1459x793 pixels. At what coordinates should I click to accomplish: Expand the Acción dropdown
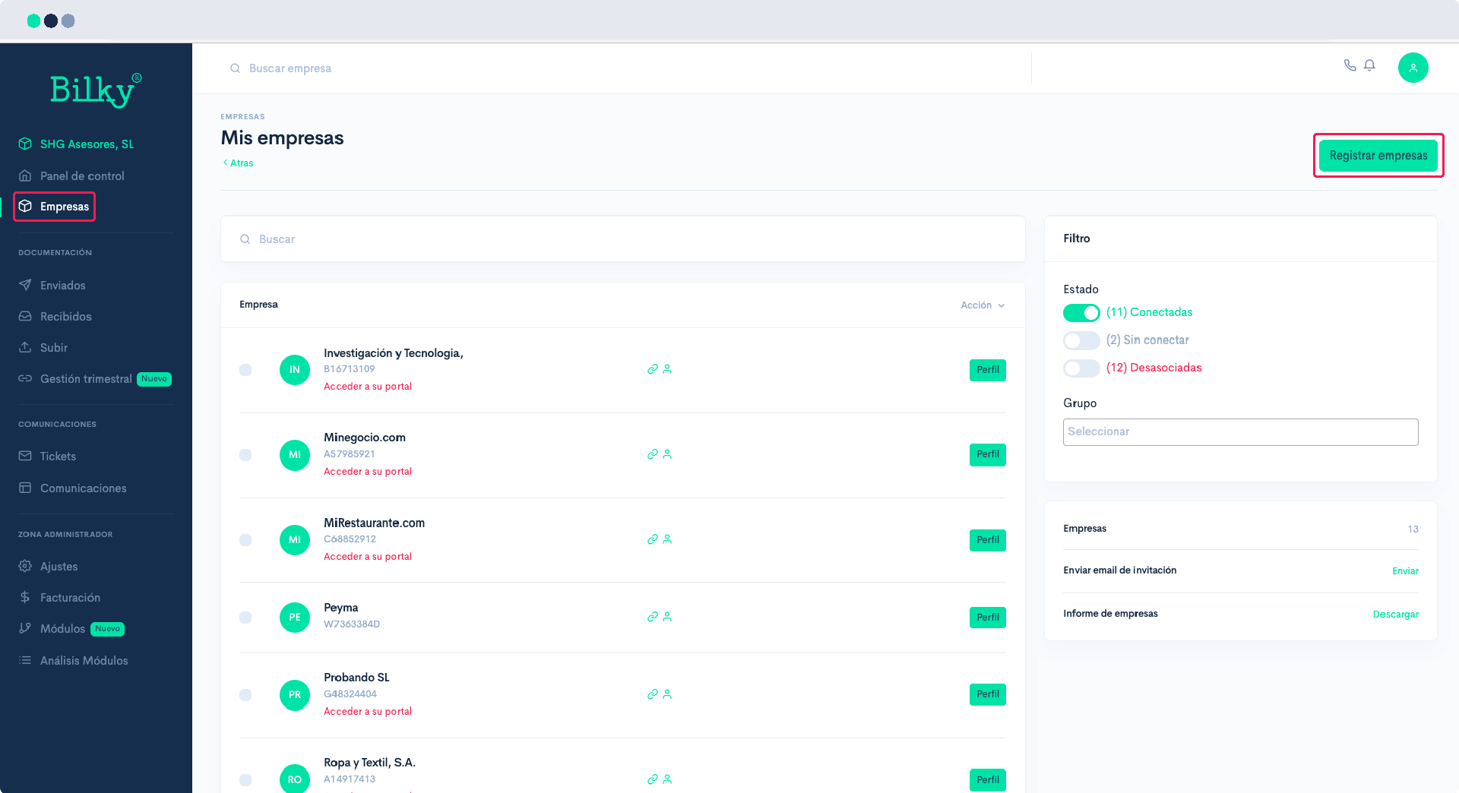(982, 305)
